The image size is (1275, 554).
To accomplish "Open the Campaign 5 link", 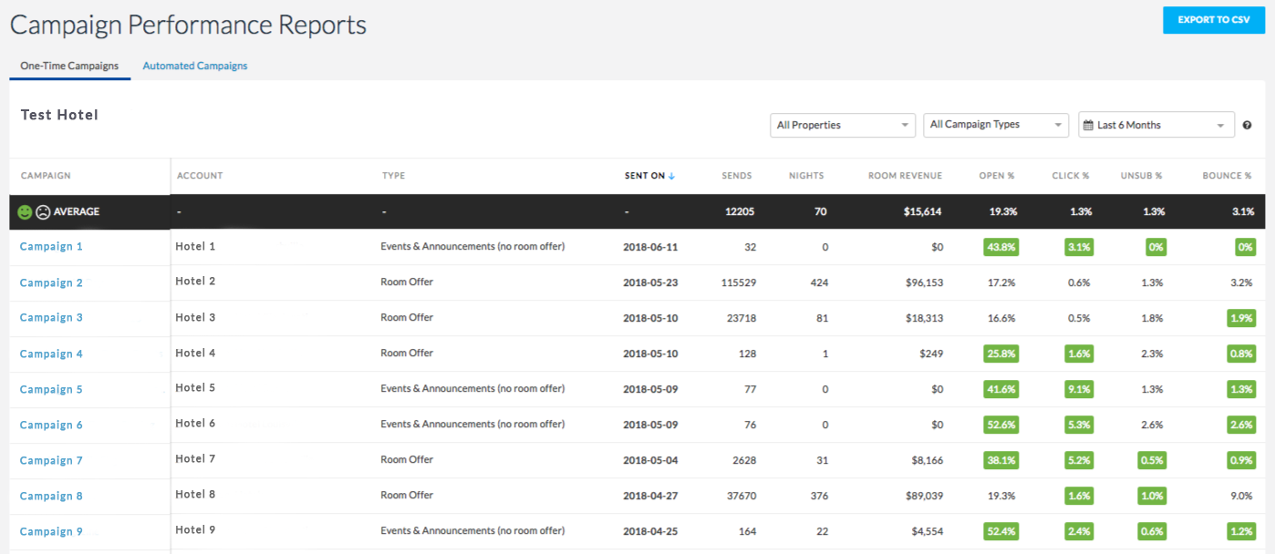I will click(51, 389).
